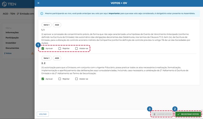Click the Série 1 tag above item 1.1
The height and width of the screenshot is (119, 203).
pos(46,25)
